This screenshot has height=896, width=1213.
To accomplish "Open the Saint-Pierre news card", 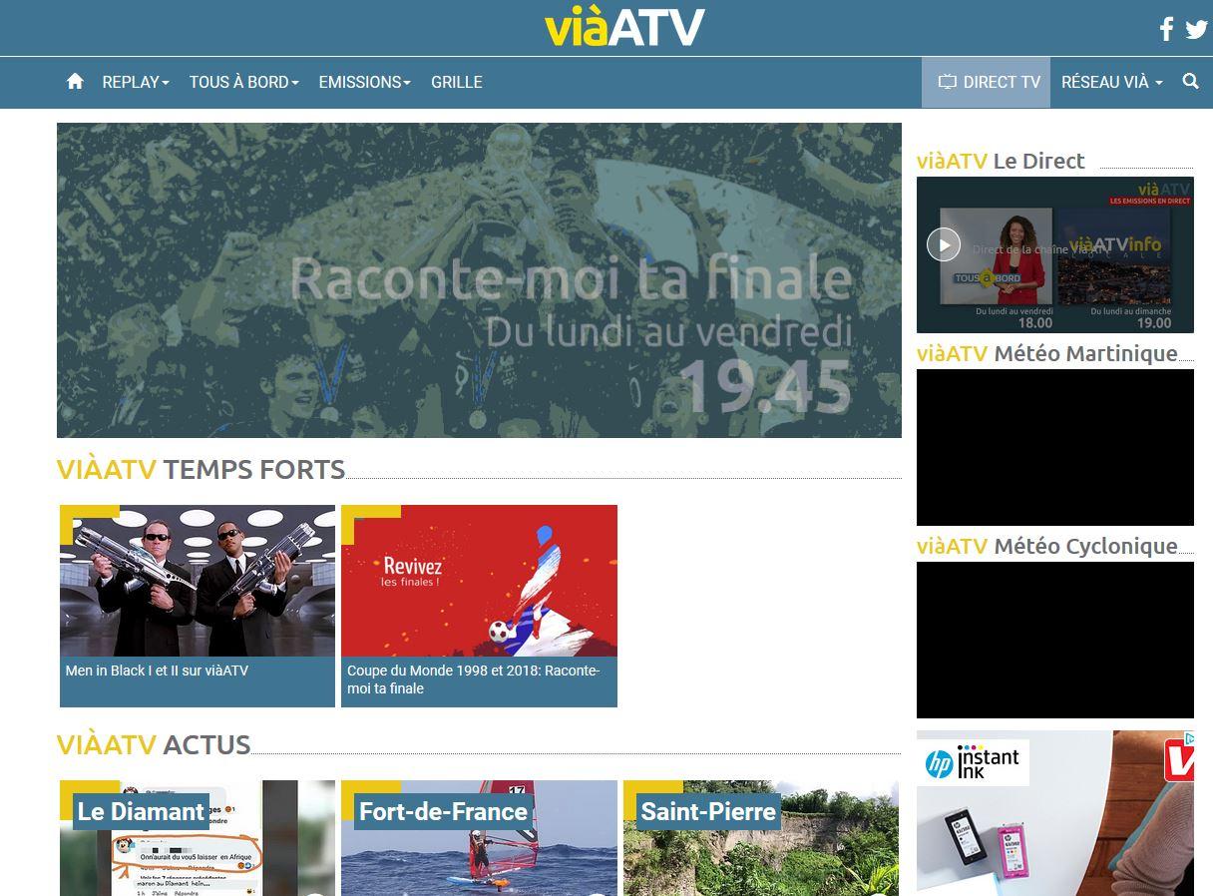I will coord(761,838).
